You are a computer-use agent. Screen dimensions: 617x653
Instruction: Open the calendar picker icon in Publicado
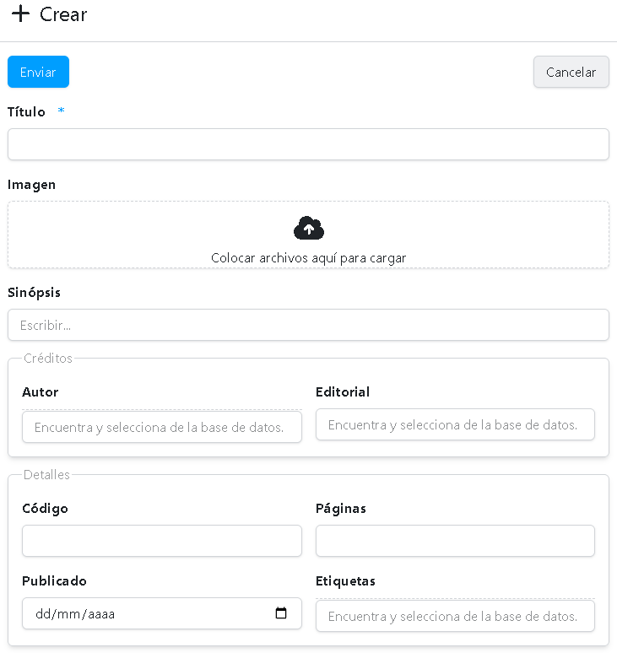pos(281,613)
